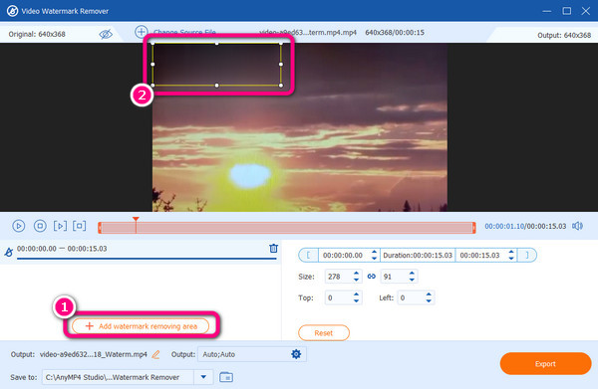Click the watermark brush icon beside segment

tap(8, 252)
